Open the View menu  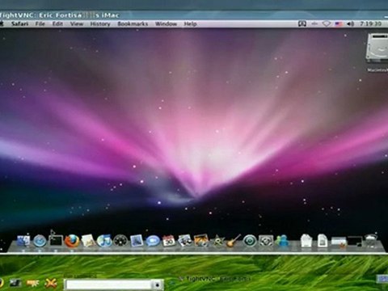pos(77,23)
